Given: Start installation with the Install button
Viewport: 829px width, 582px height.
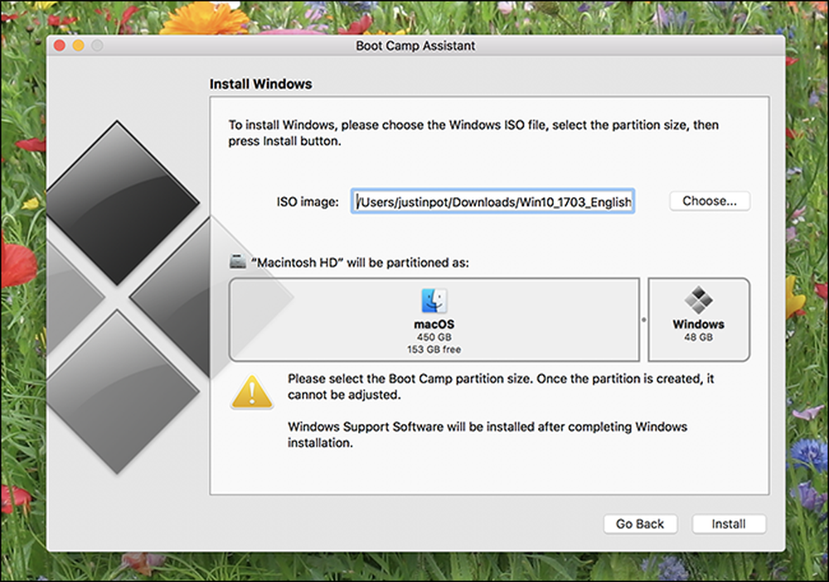Looking at the screenshot, I should click(x=729, y=524).
